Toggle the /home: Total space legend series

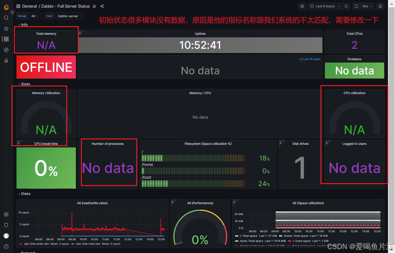(x=297, y=236)
